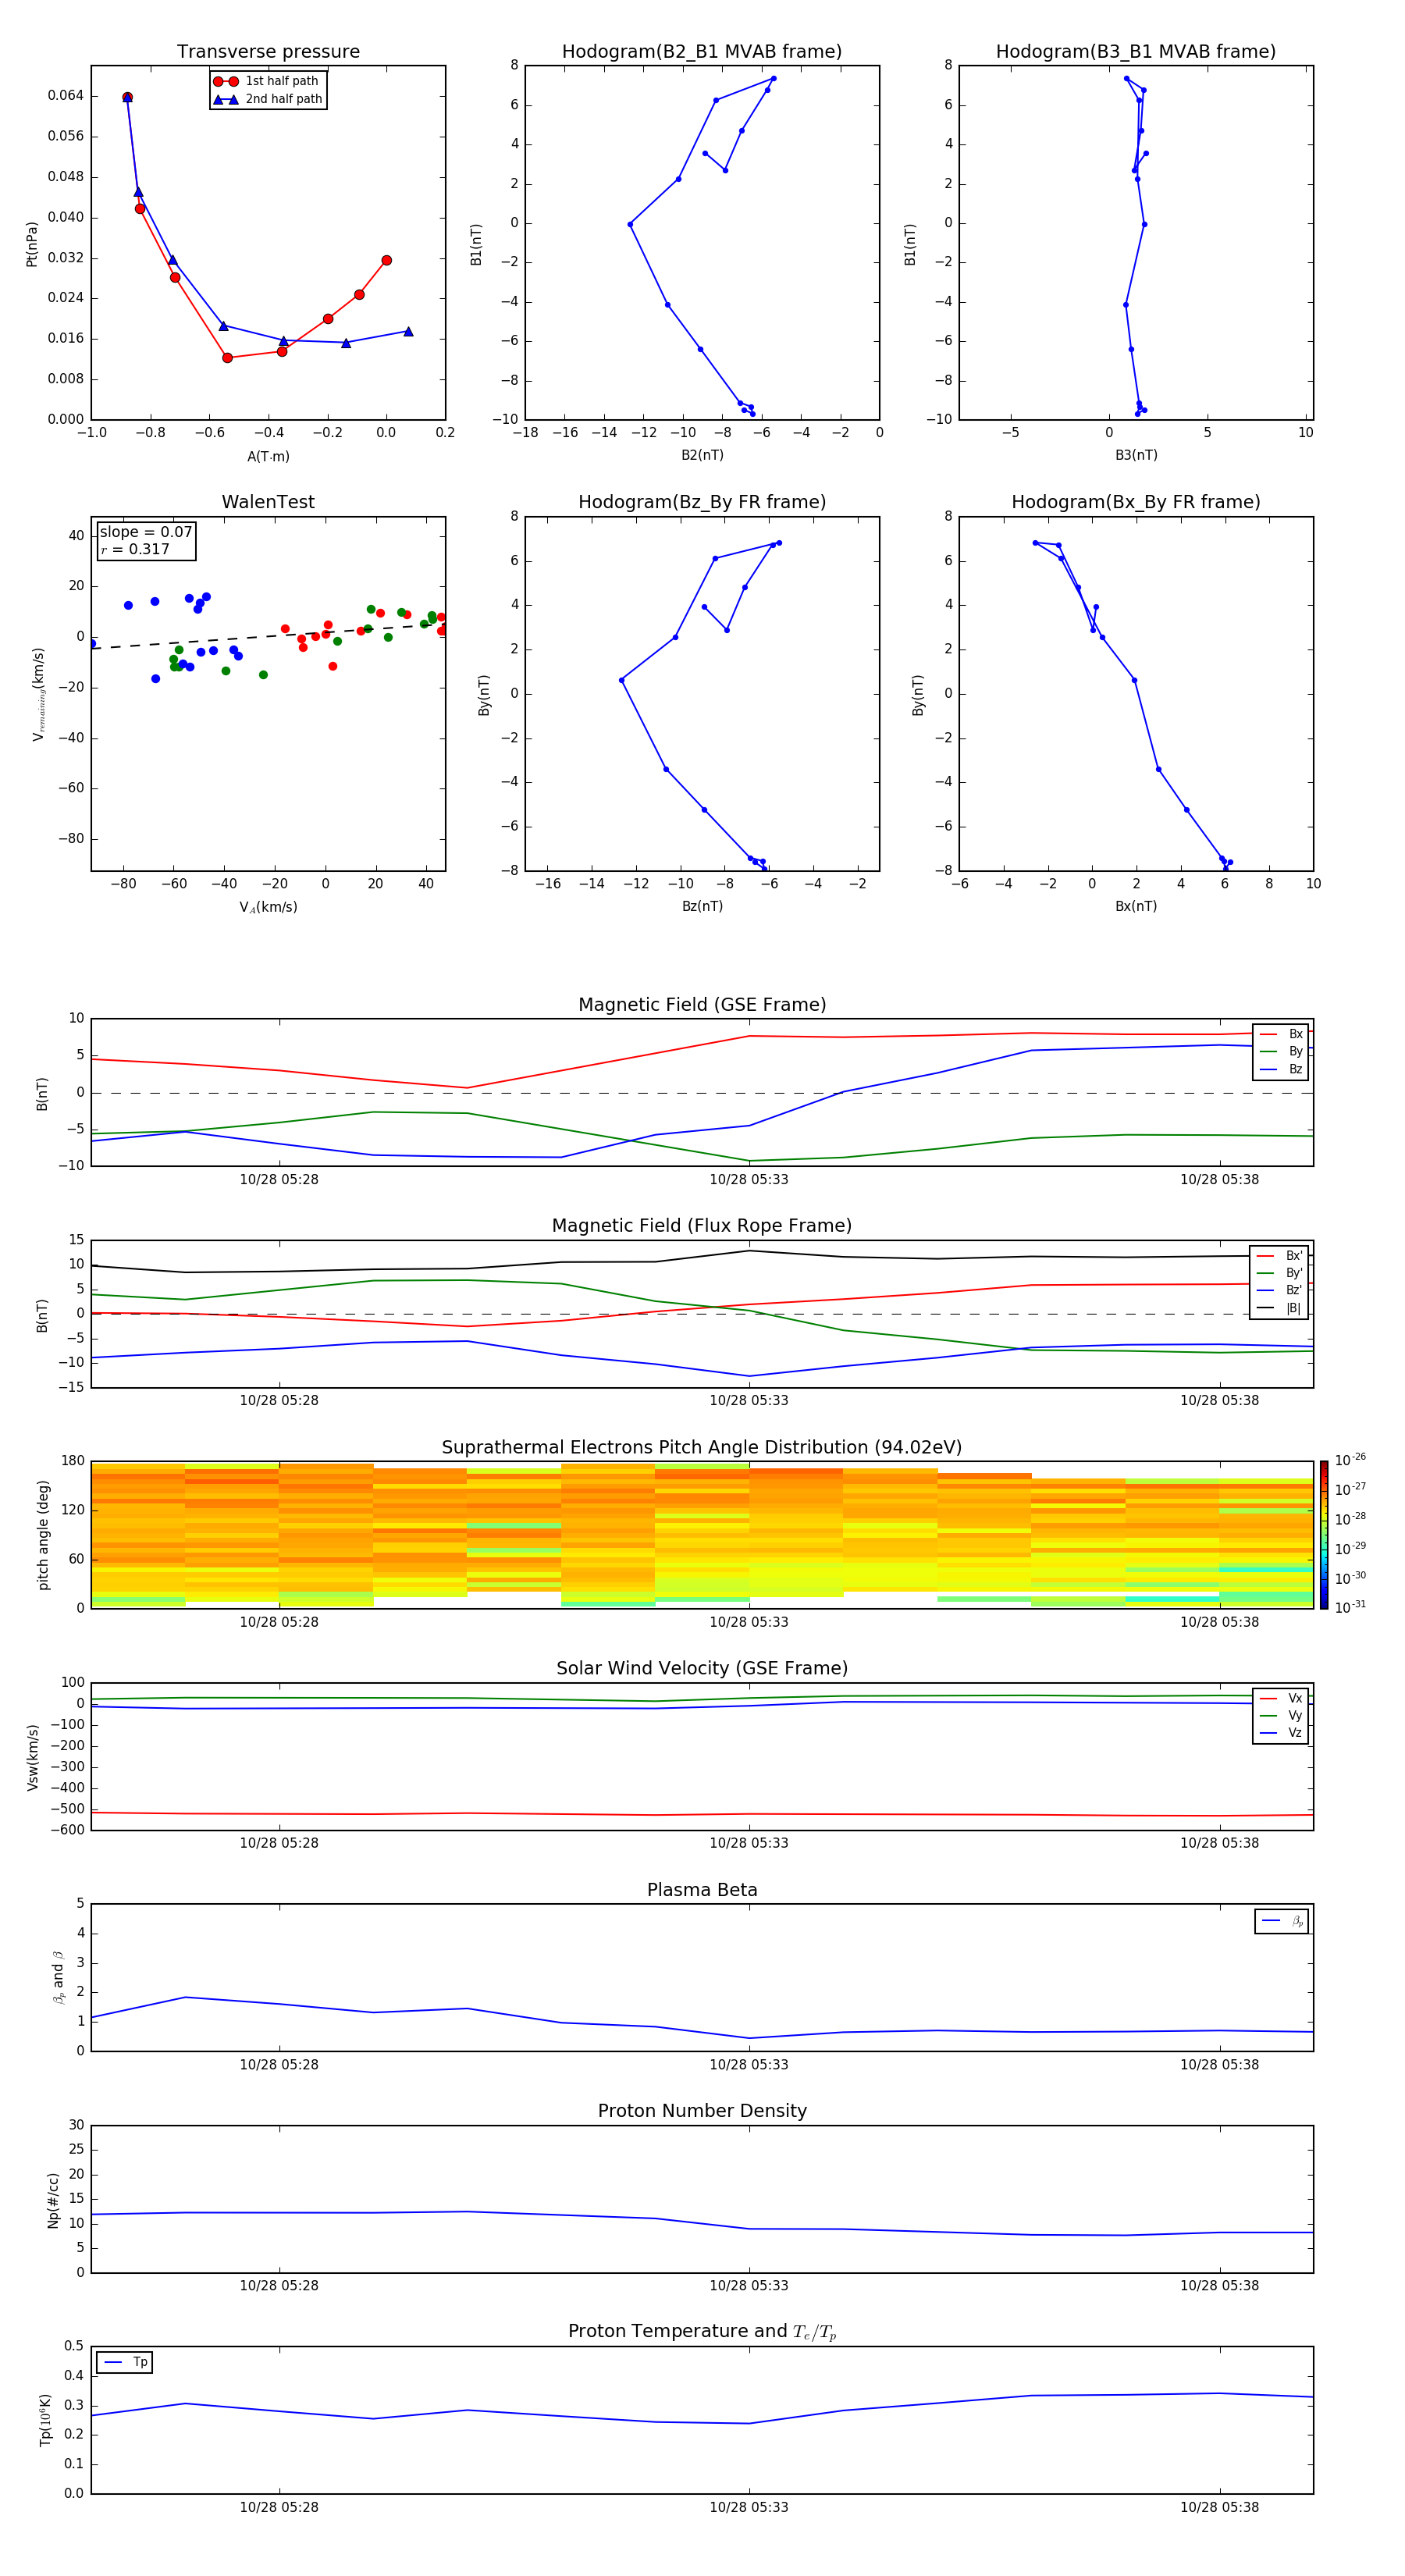
Task: Select the Bx entry in GSE legend
Action: (x=1281, y=1034)
